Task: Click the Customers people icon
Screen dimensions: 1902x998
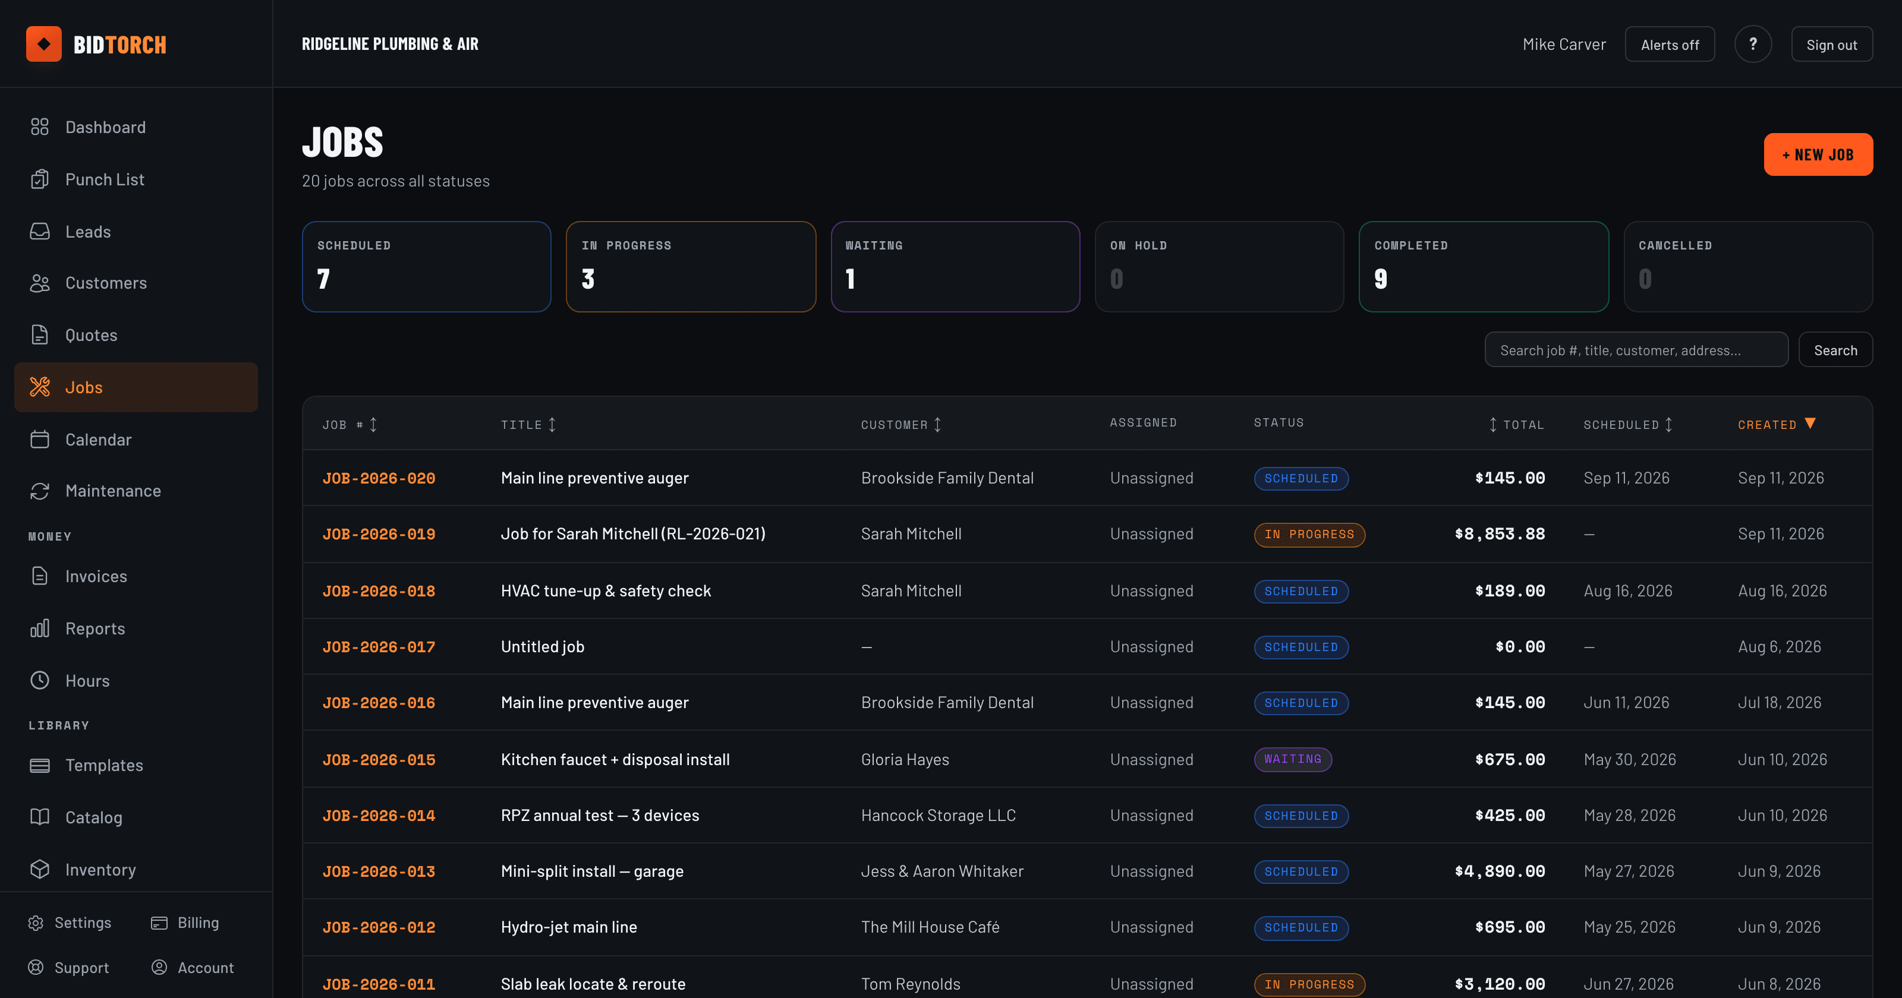Action: pyautogui.click(x=40, y=283)
